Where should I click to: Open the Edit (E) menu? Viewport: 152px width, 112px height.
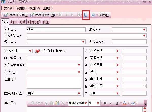22,8
